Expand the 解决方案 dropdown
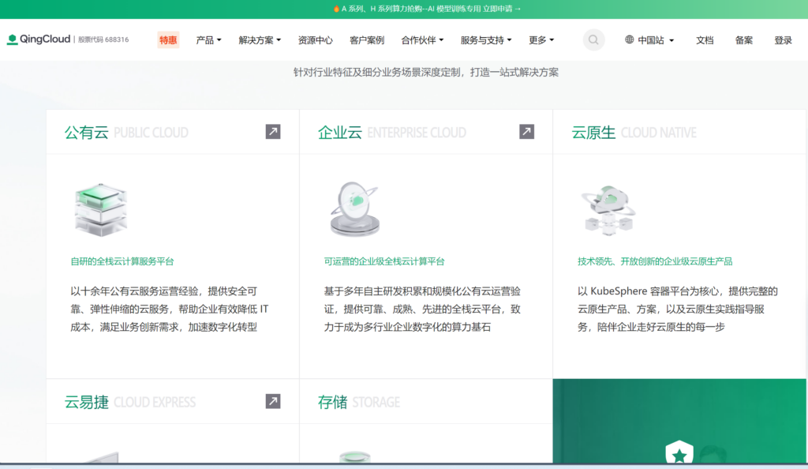This screenshot has width=808, height=469. click(x=260, y=39)
